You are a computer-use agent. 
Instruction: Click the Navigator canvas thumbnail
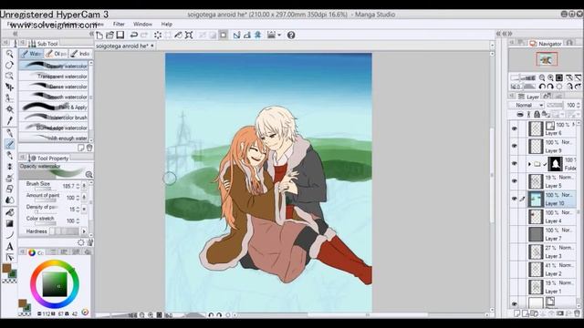coord(547,59)
